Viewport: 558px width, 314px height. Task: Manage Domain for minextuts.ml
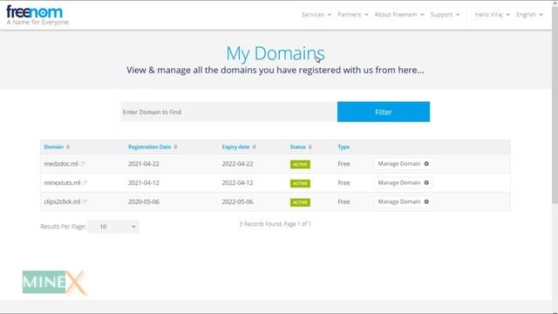coord(403,182)
